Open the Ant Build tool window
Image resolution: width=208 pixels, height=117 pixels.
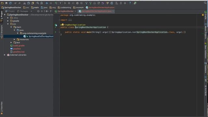pyautogui.click(x=205, y=90)
